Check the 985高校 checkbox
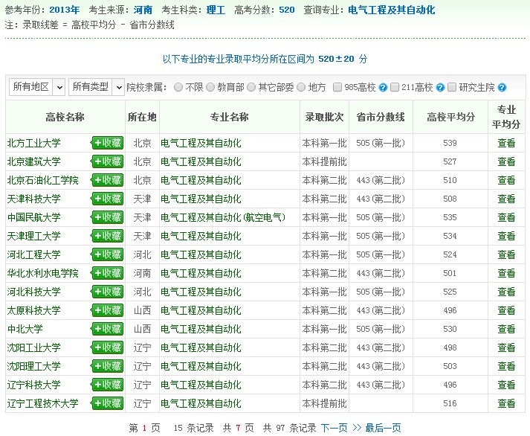The width and height of the screenshot is (530, 436). pyautogui.click(x=337, y=88)
